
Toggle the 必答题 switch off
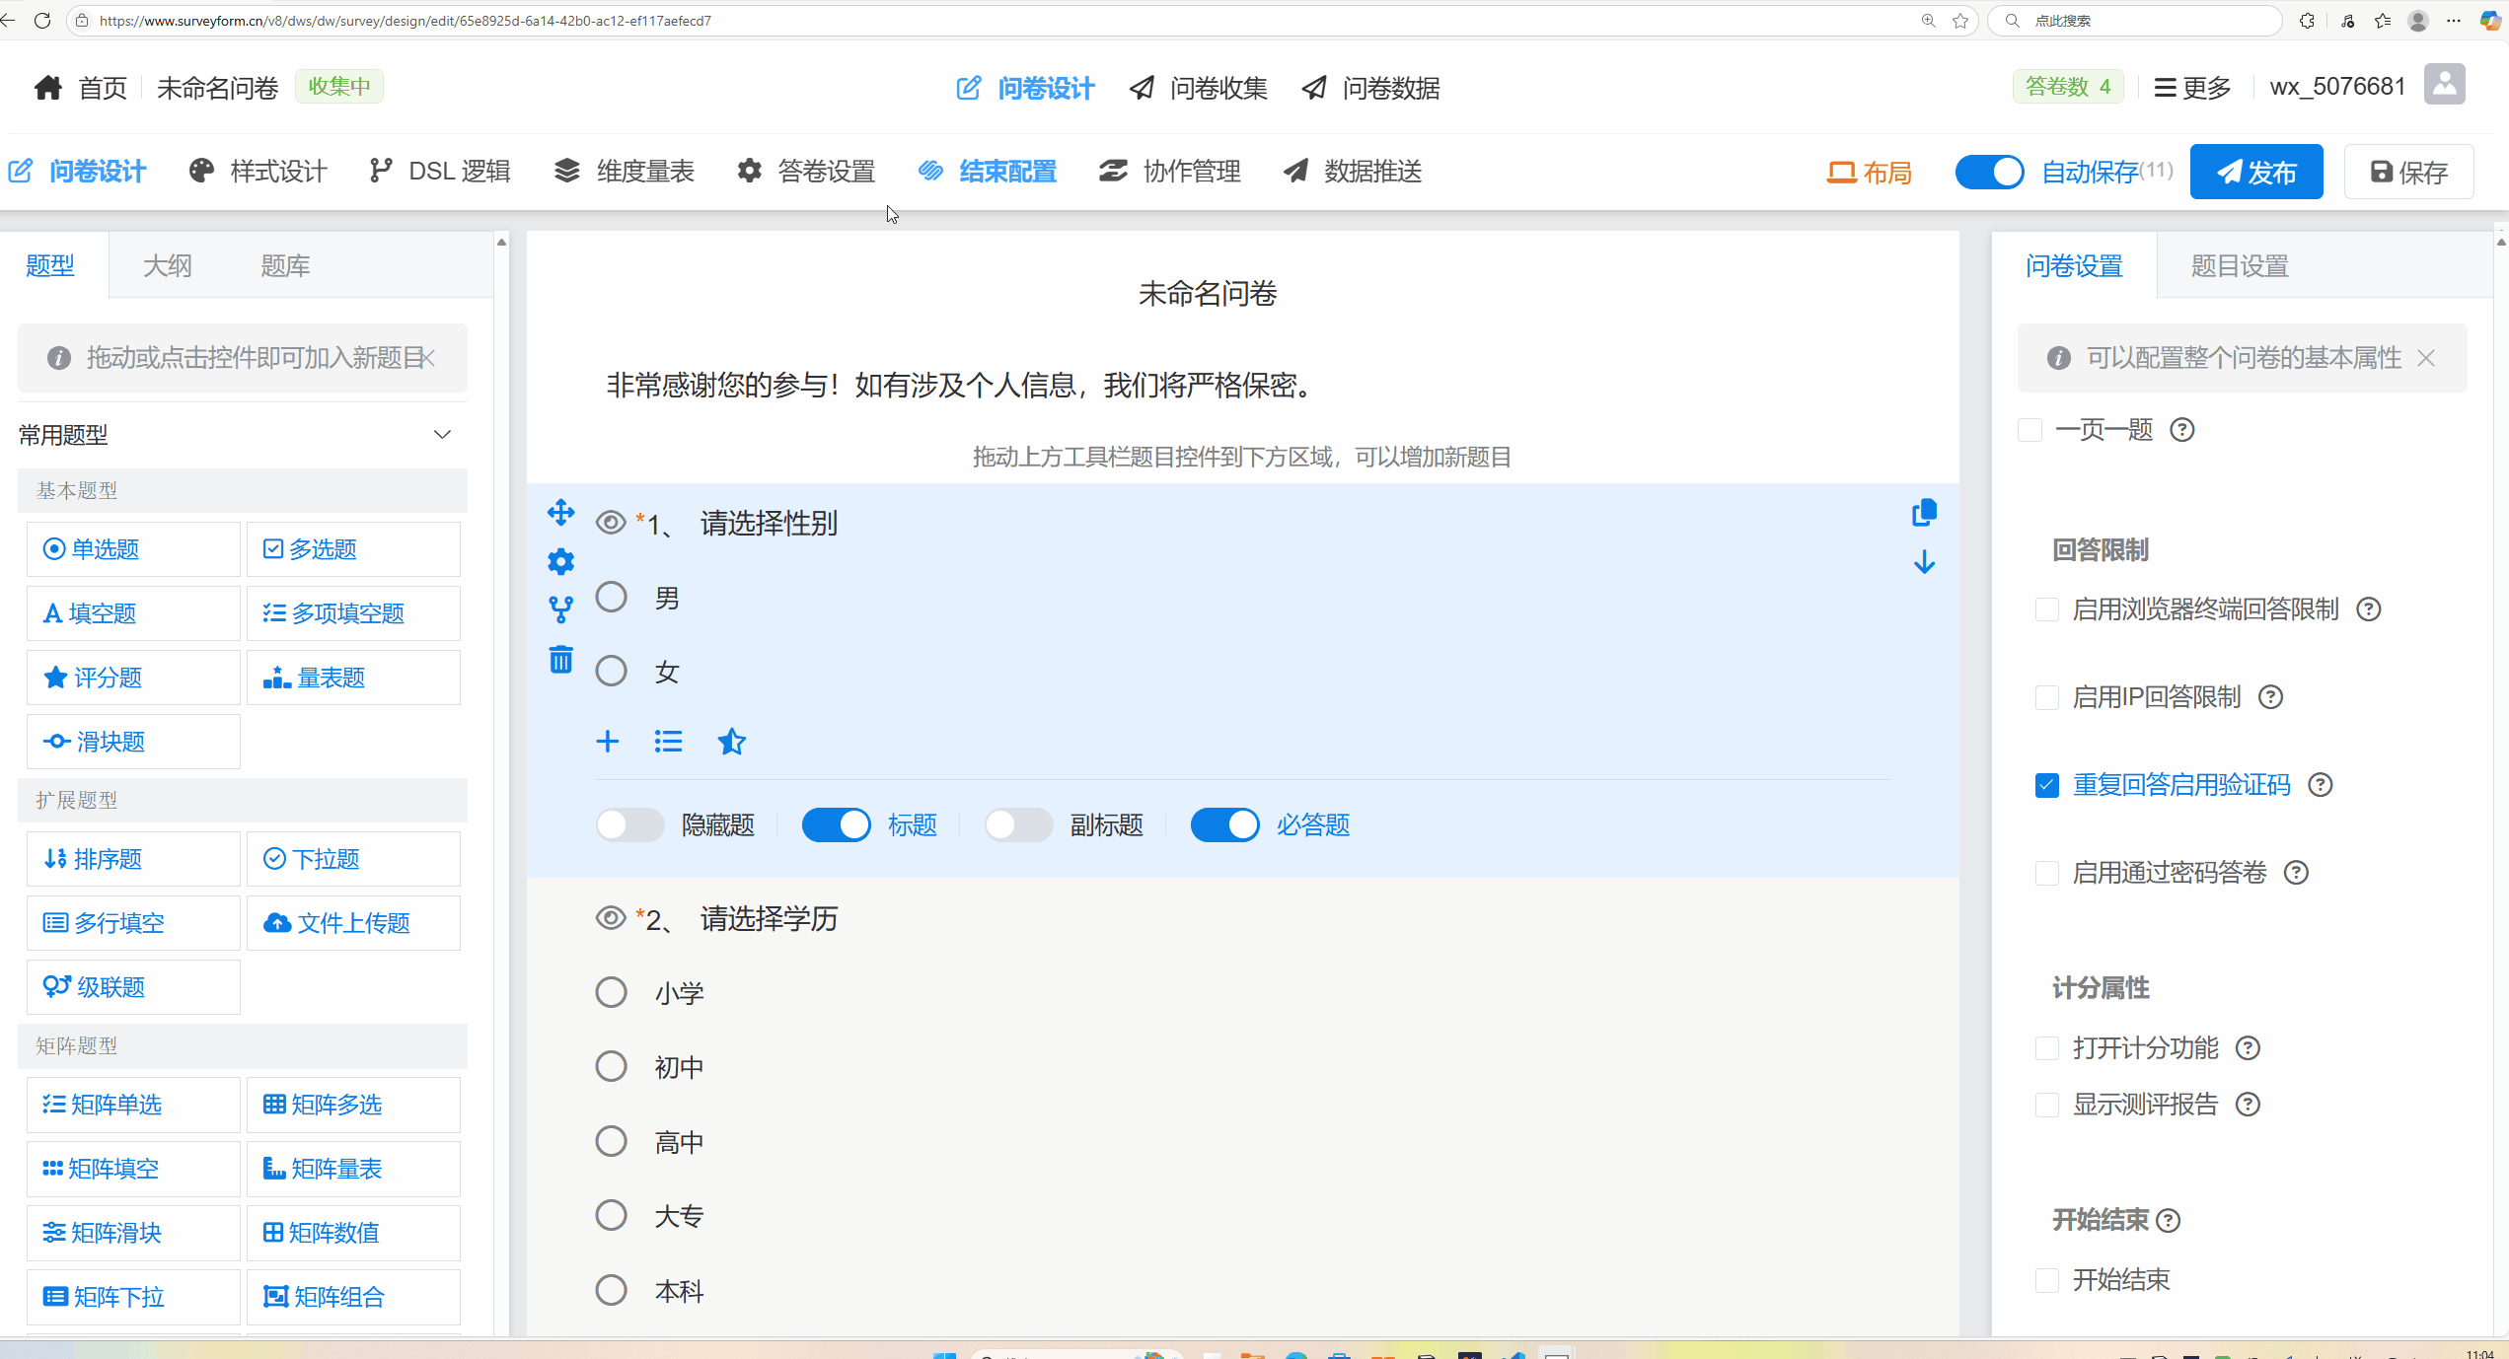(1224, 824)
